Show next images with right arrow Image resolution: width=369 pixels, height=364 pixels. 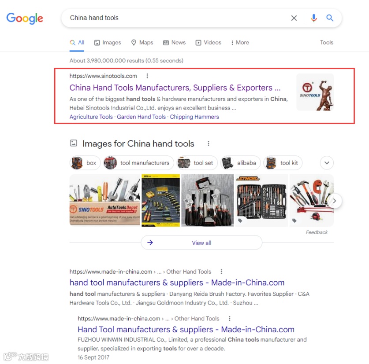point(335,201)
